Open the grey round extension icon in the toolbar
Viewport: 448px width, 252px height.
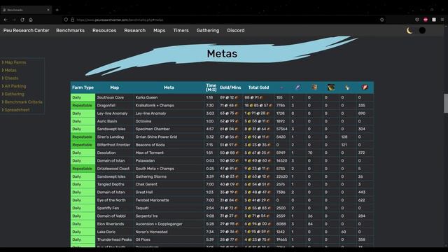pos(417,20)
